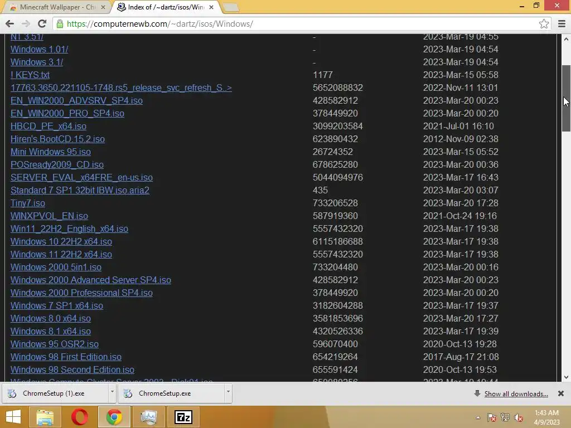Select the Index of /~dartz/isos/Windows tab
Image resolution: width=571 pixels, height=428 pixels.
coord(166,7)
